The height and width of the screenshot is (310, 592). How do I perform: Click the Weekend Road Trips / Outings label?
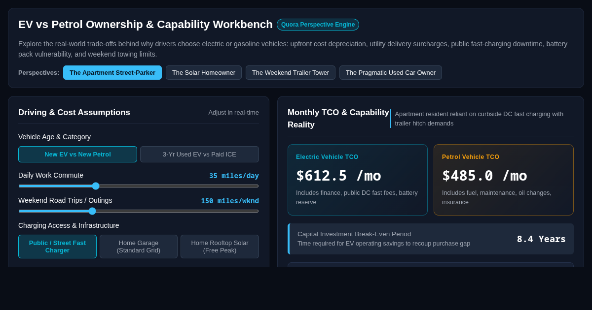click(65, 200)
